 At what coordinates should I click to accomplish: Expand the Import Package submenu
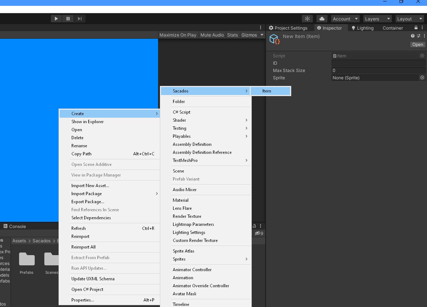pyautogui.click(x=109, y=194)
